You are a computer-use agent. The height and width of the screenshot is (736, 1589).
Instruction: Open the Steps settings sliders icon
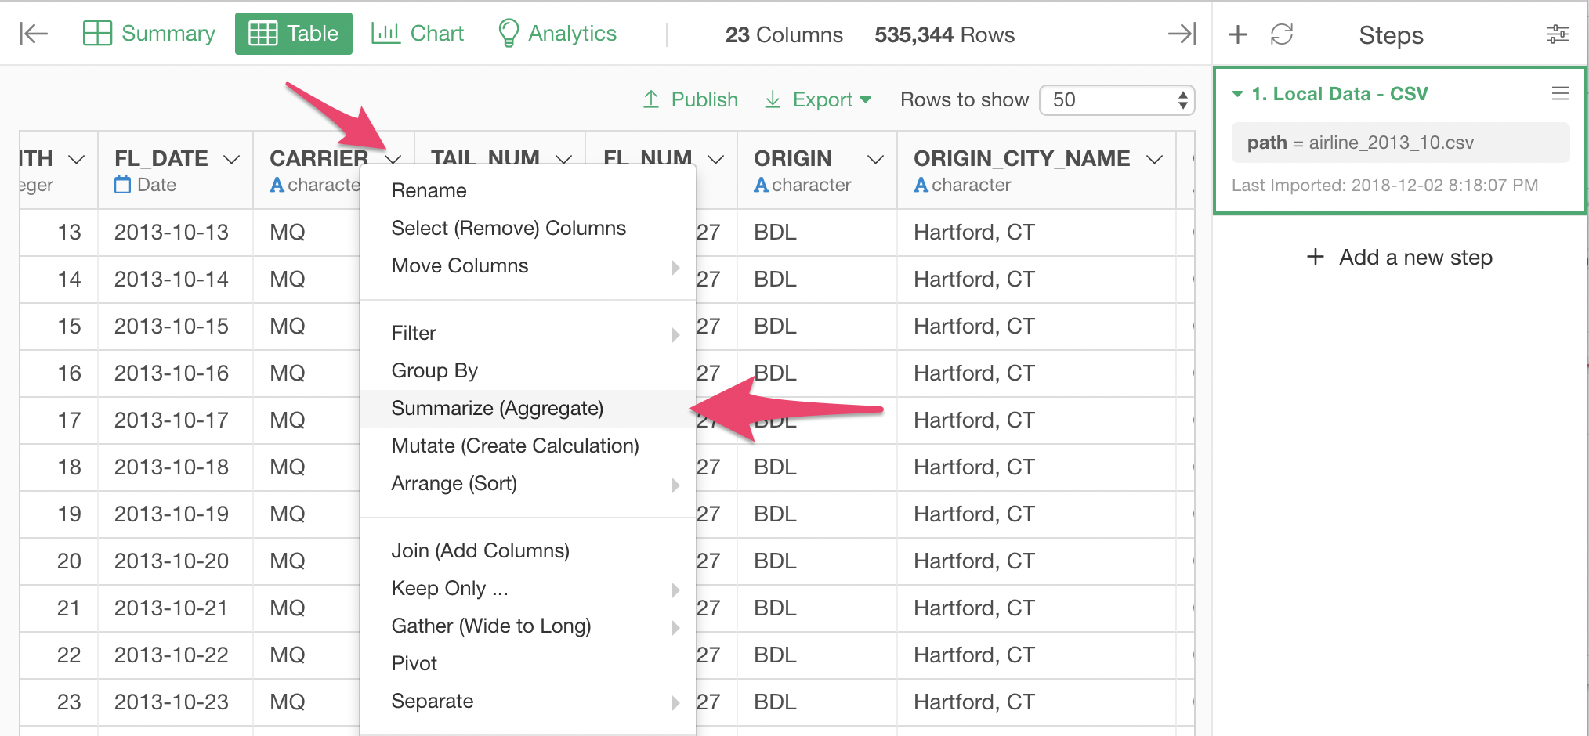[1557, 34]
